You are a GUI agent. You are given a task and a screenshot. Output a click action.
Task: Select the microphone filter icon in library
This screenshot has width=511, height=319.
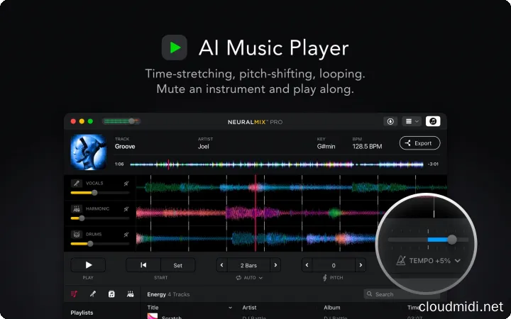(92, 294)
